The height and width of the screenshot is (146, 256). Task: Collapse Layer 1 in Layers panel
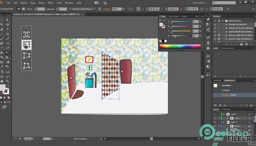coord(224,122)
